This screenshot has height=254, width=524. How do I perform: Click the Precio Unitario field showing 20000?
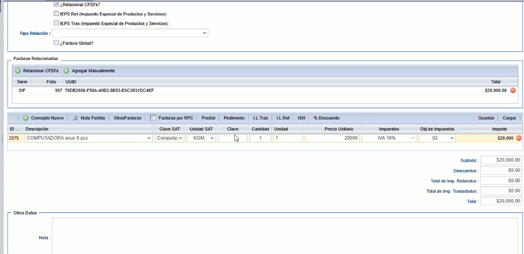332,138
